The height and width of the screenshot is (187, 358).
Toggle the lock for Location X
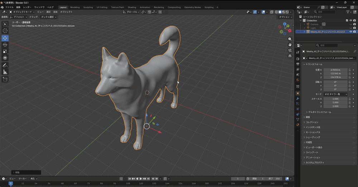(x=349, y=70)
